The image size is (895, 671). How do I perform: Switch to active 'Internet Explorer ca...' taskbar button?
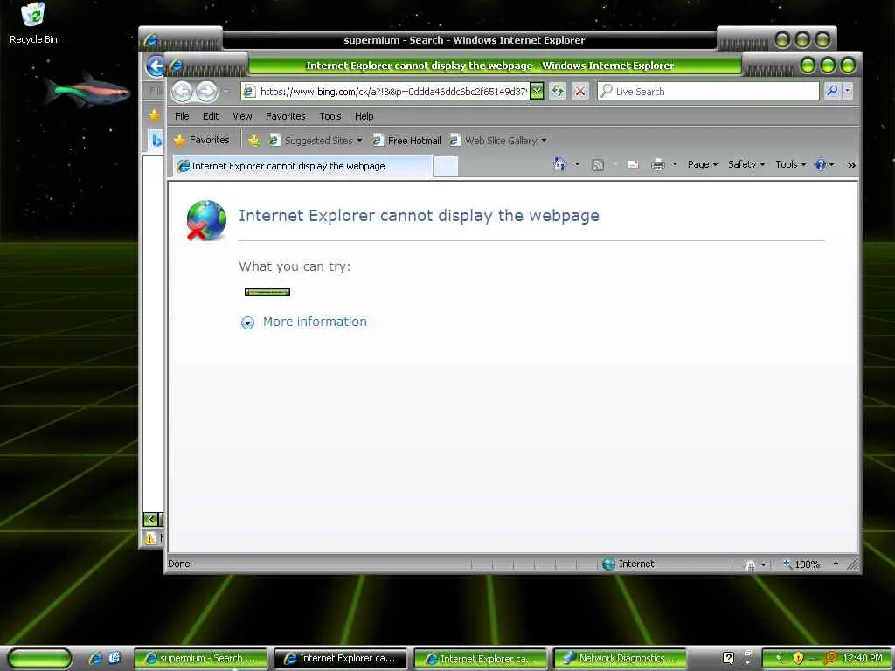[341, 659]
